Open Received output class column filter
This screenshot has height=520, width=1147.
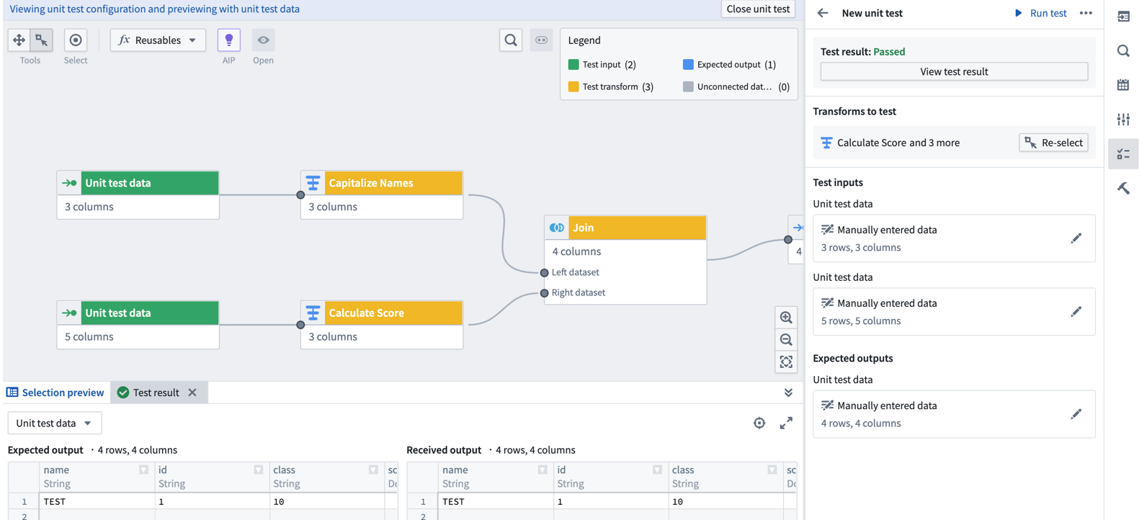(x=772, y=470)
